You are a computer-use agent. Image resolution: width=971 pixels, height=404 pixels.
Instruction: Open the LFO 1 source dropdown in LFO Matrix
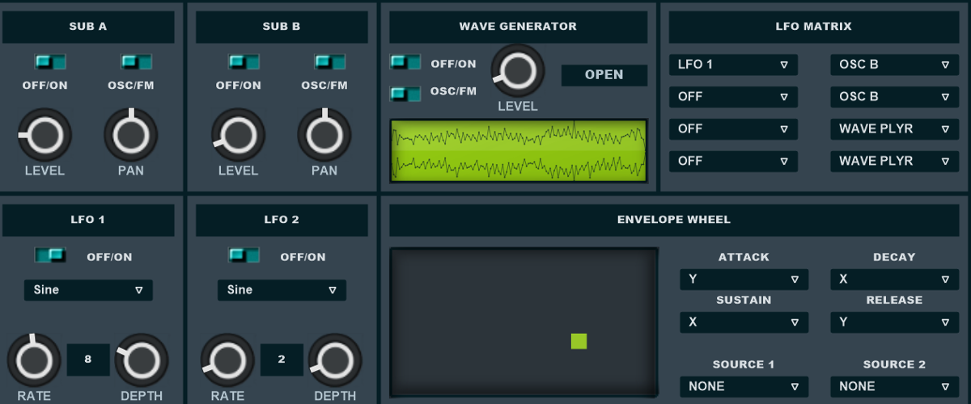[x=733, y=65]
